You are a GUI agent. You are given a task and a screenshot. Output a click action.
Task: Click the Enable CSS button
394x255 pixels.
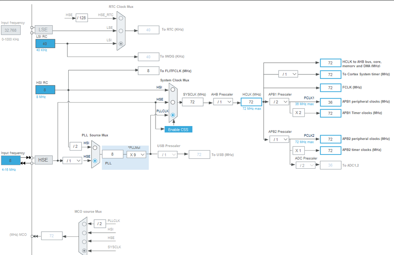point(178,129)
